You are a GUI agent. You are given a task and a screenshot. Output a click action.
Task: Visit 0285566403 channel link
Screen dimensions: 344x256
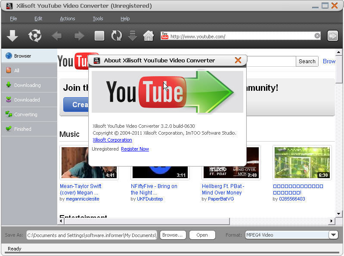(292, 199)
